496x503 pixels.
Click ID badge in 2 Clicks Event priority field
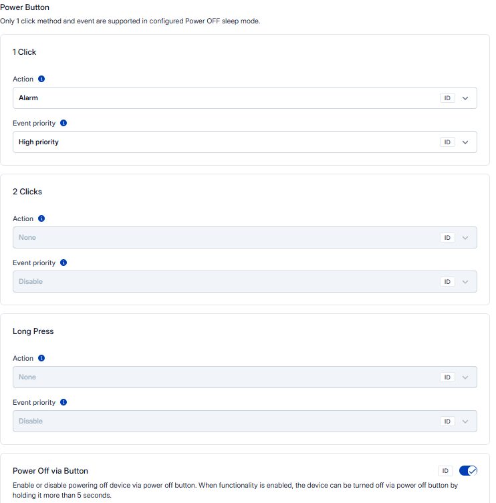coord(447,282)
